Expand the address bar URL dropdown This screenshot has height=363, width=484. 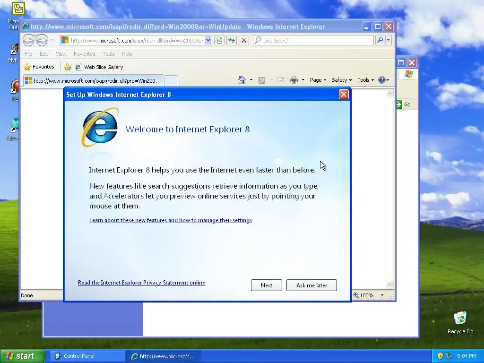[208, 41]
